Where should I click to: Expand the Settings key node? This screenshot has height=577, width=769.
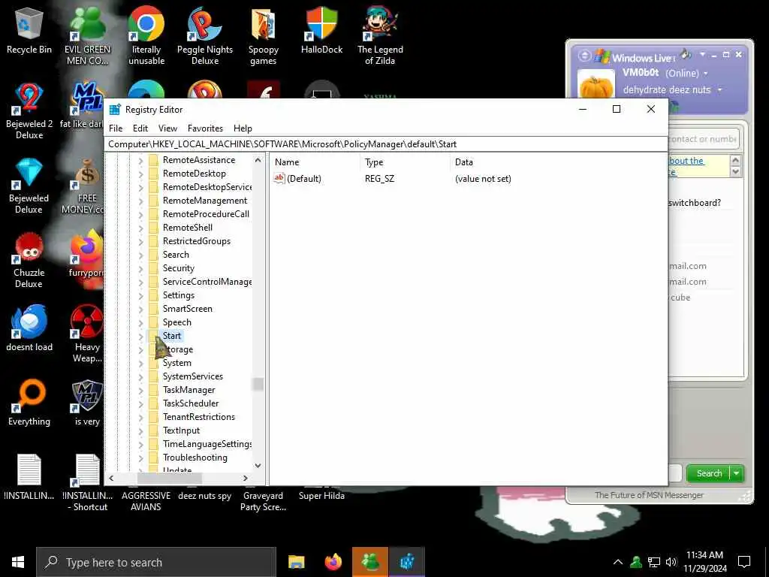click(140, 295)
